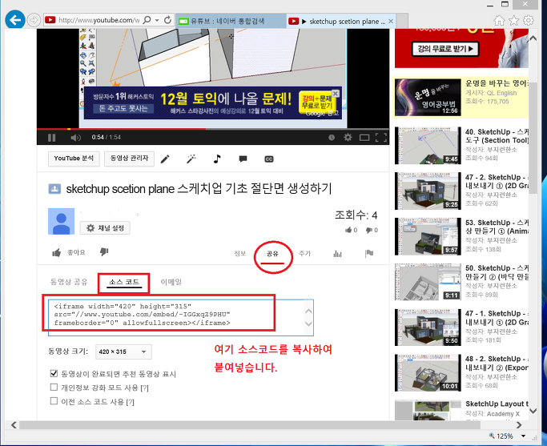Click the embed code box up arrow
The image size is (547, 446).
tap(308, 311)
